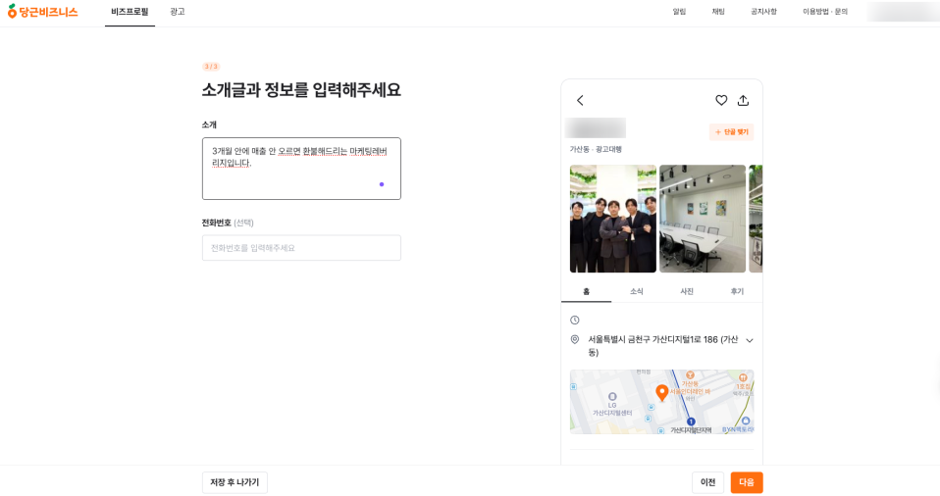940x496 pixels.
Task: Proceed with the orange 다음 button
Action: point(747,482)
